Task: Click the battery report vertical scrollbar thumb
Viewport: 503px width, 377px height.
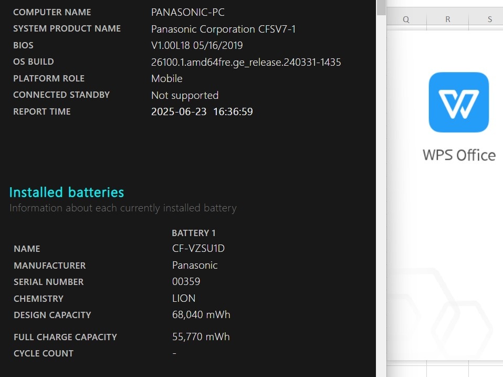Action: pos(381,7)
